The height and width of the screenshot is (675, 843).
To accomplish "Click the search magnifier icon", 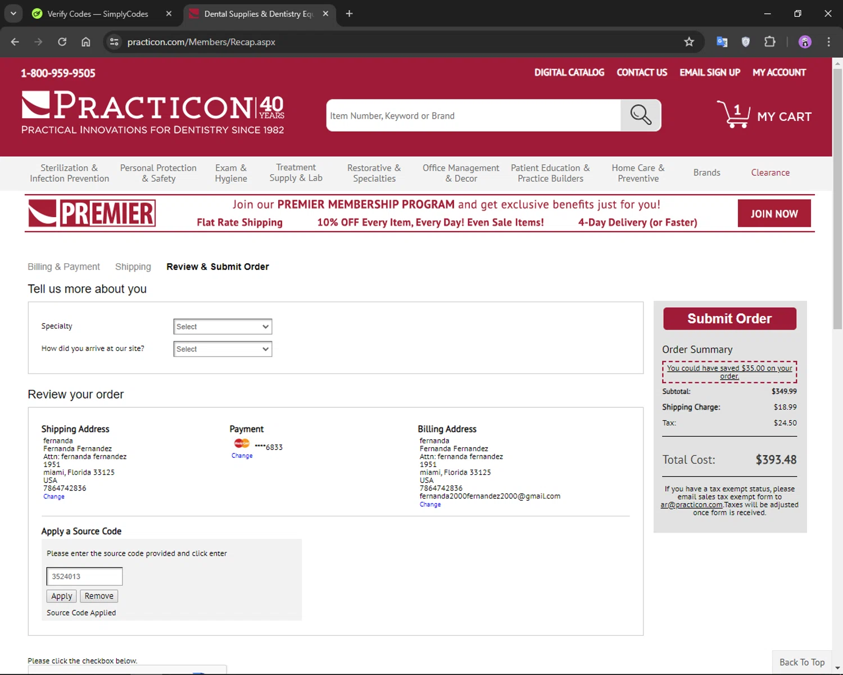I will point(640,115).
